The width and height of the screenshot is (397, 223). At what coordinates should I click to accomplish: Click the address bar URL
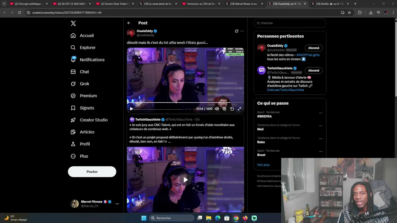point(67,13)
